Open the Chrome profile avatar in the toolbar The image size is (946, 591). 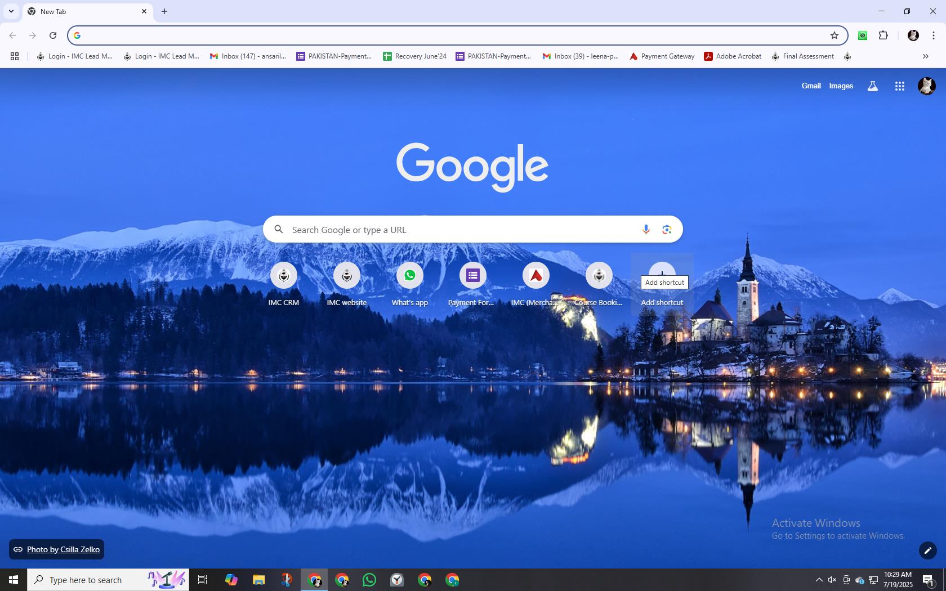(913, 35)
